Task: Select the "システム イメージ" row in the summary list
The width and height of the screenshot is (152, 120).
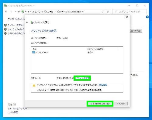Action: click(77, 52)
